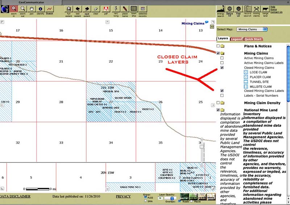
Task: Click the map top-right corner arrow
Action: pos(213,22)
